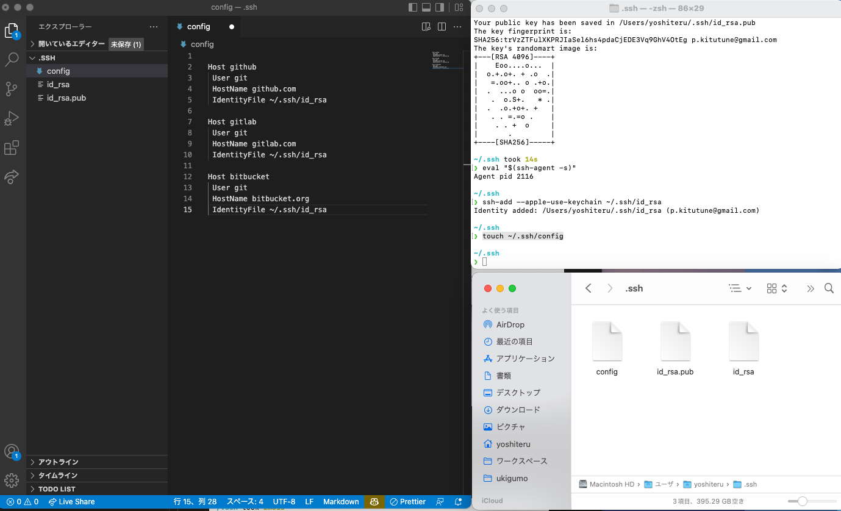841x511 pixels.
Task: Open the Extensions view
Action: pos(12,148)
